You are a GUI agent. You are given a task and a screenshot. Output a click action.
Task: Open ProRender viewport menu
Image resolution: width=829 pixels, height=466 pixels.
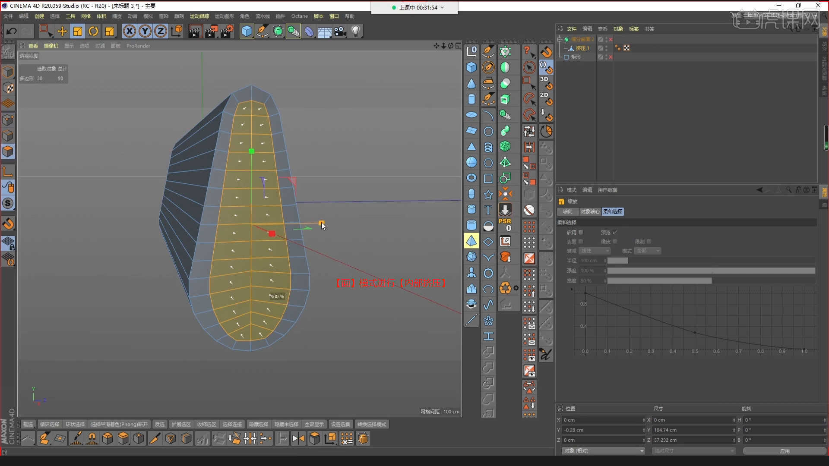tap(138, 46)
